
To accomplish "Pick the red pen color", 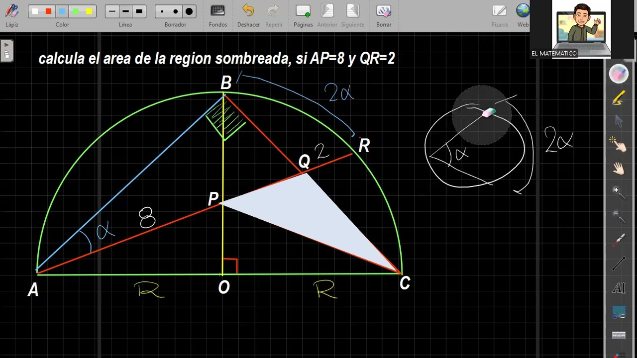I will [x=48, y=11].
